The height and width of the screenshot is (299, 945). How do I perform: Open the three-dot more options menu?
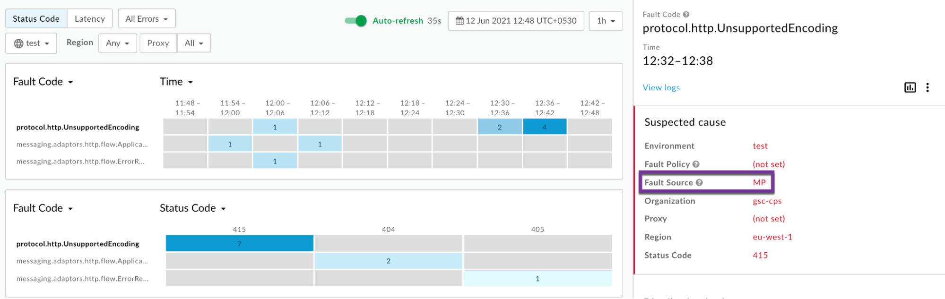(x=928, y=87)
